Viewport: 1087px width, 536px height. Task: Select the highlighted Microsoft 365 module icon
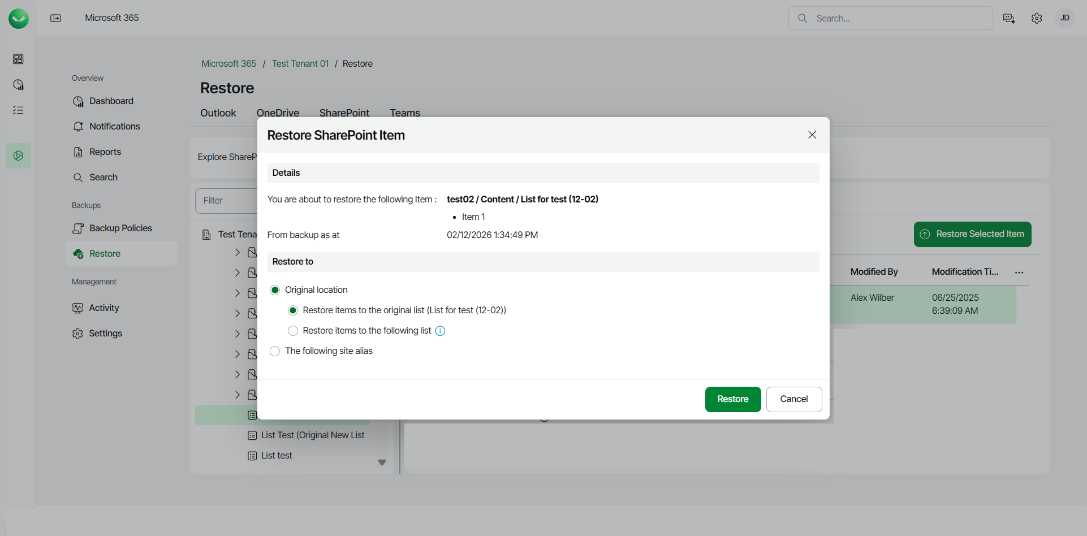18,155
